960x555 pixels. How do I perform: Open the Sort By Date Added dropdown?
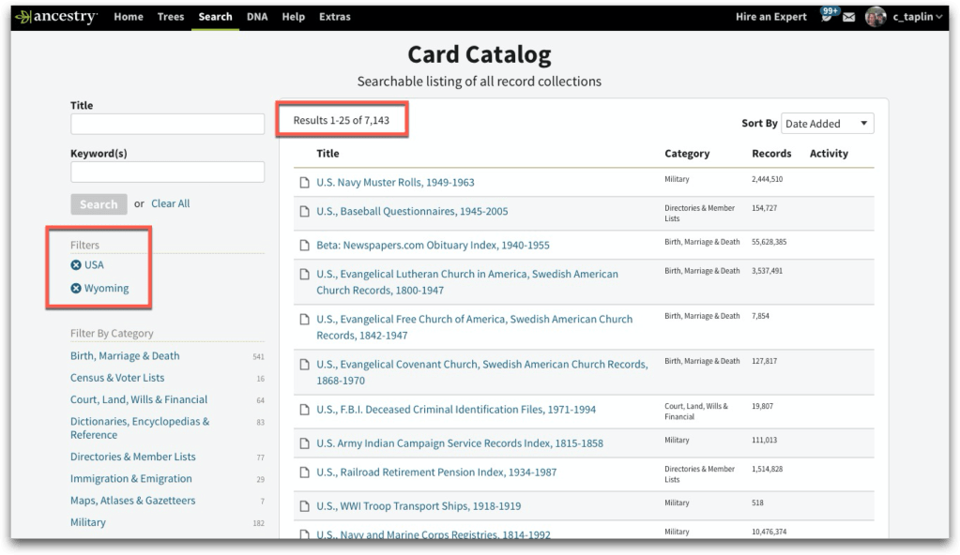pyautogui.click(x=827, y=124)
